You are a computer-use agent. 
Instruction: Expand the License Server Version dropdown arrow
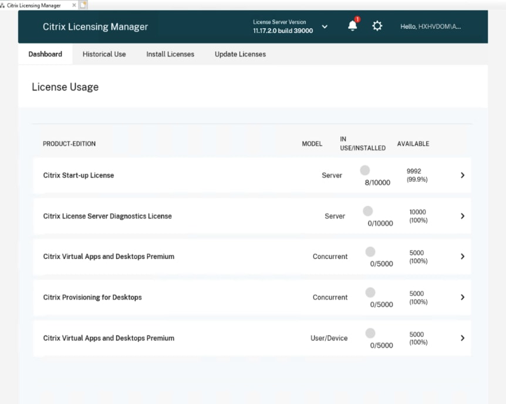pyautogui.click(x=325, y=26)
